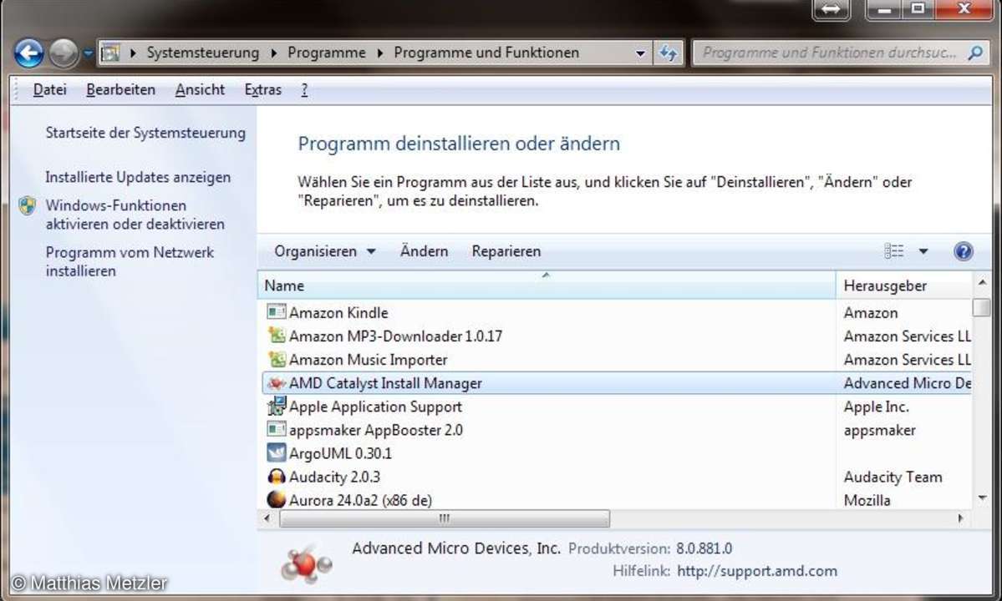This screenshot has width=1002, height=601.
Task: Click the view mode icon in toolbar
Action: point(894,251)
